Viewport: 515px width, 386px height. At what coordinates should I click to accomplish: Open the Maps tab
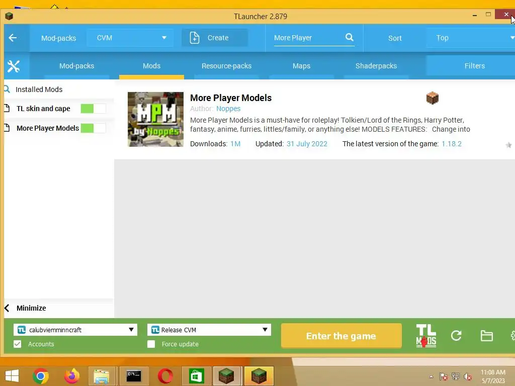[301, 66]
